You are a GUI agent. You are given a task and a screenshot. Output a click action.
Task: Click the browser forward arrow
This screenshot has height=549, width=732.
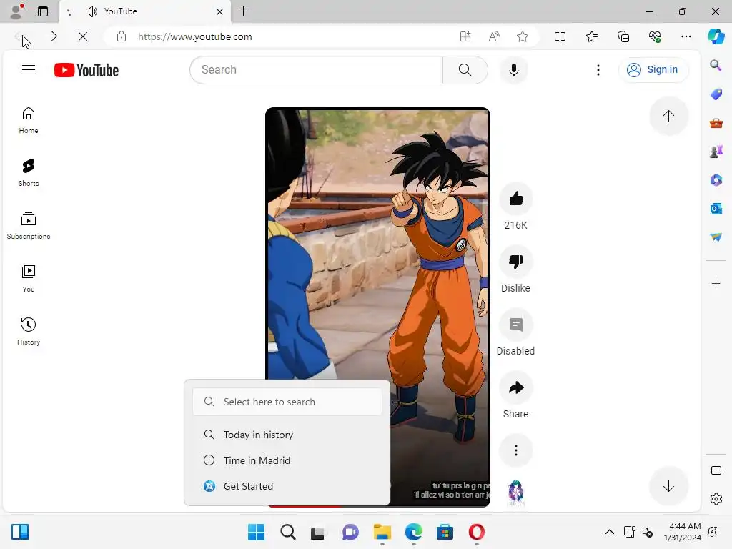pyautogui.click(x=51, y=36)
